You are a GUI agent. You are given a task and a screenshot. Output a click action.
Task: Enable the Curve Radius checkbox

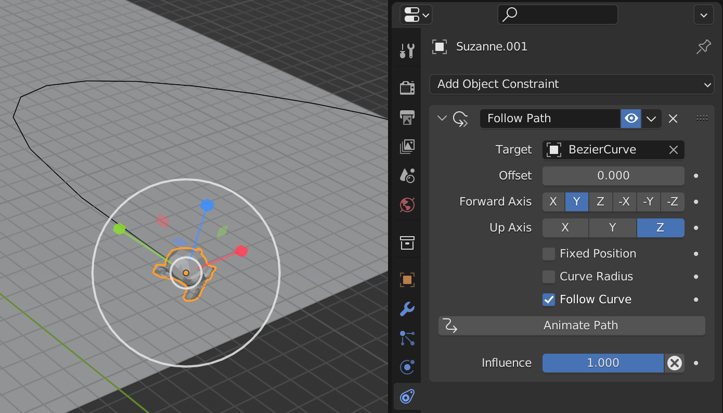point(549,277)
